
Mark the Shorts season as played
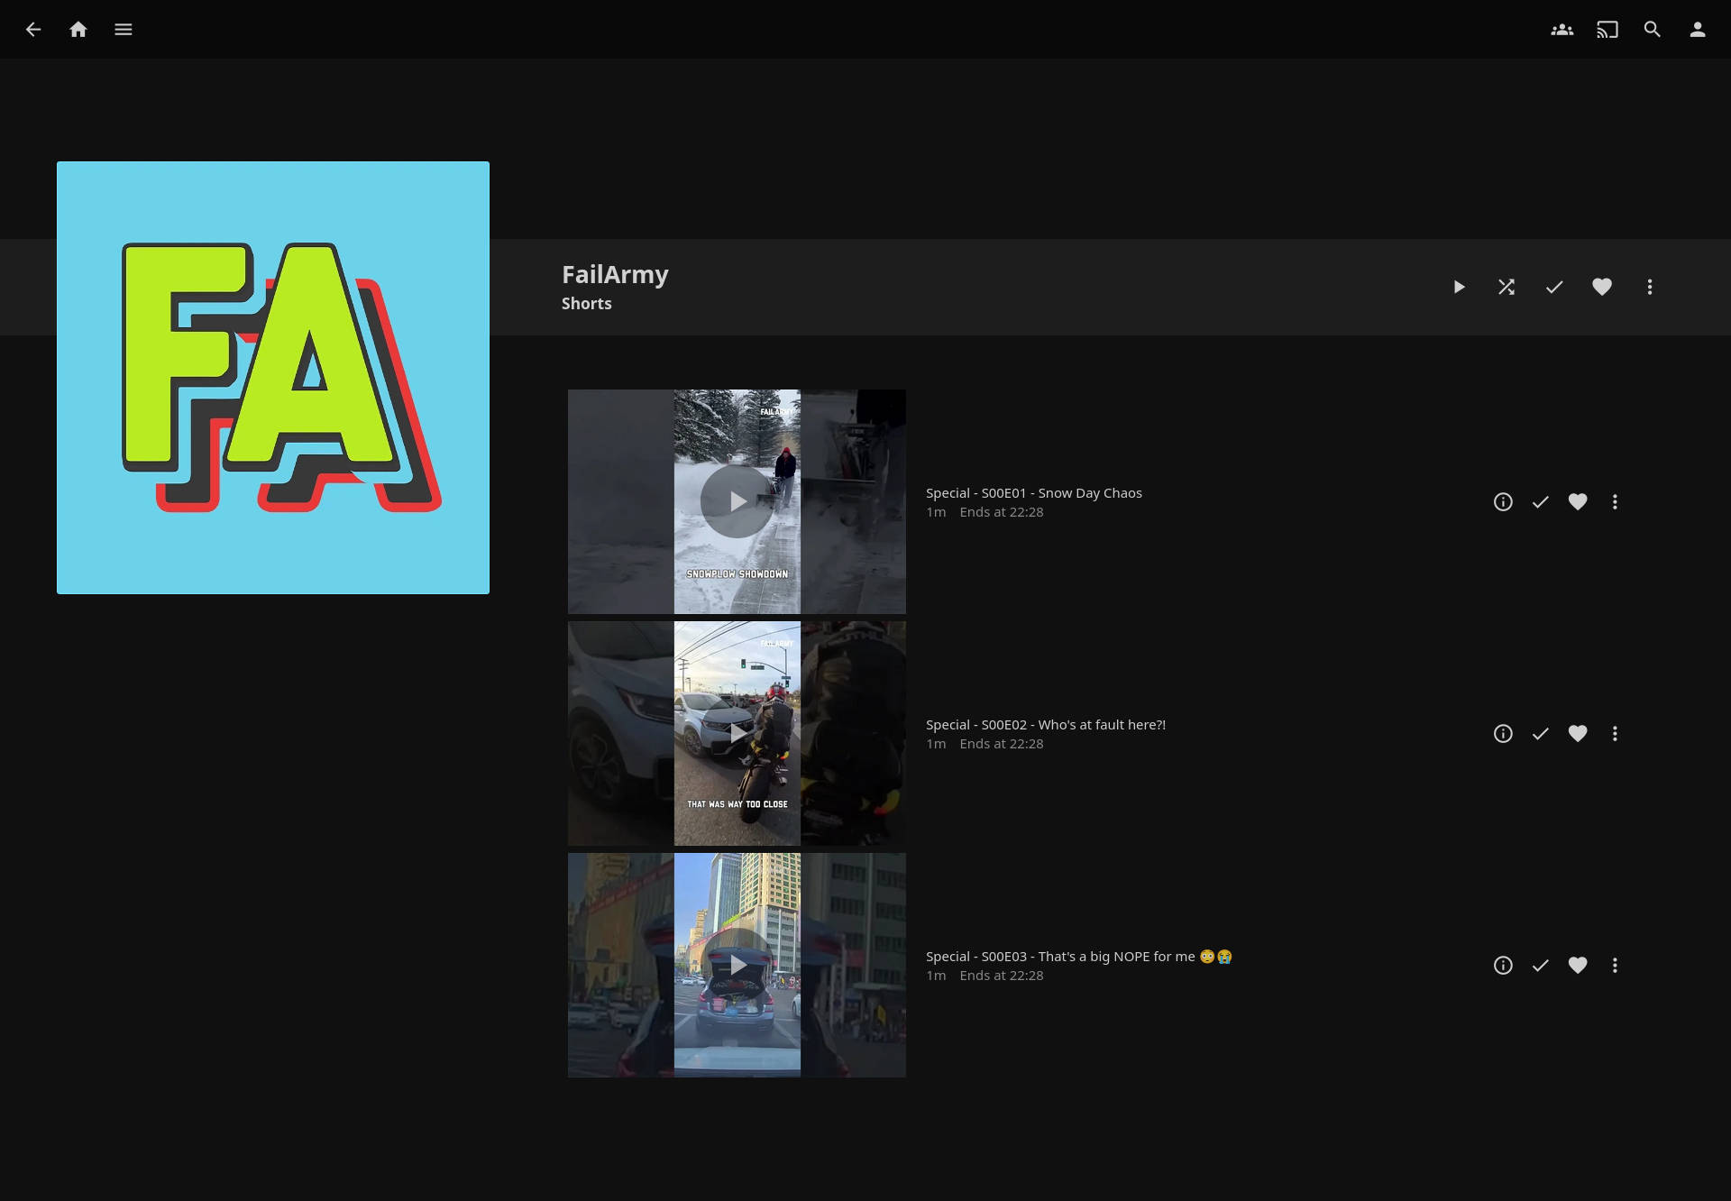[x=1554, y=287]
